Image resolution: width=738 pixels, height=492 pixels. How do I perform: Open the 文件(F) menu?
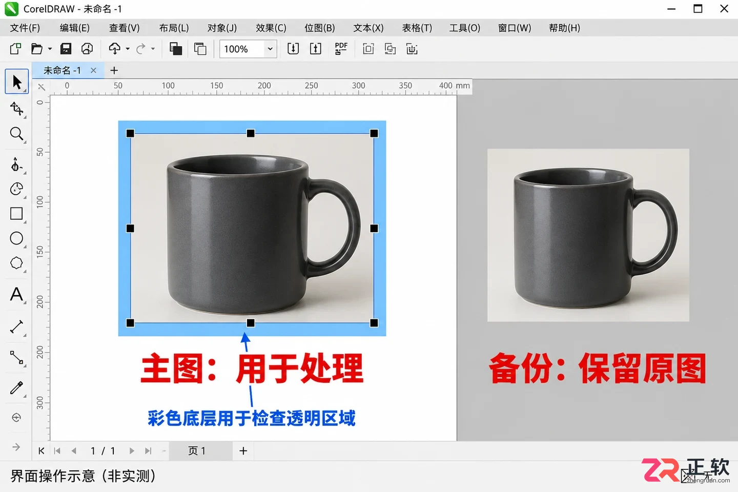click(x=25, y=28)
